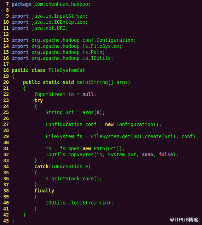Click args[0] on line 25
The height and width of the screenshot is (225, 202).
92,113
